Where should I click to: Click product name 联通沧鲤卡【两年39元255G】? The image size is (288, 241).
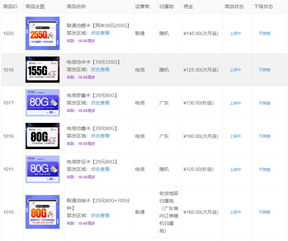[x=98, y=26]
